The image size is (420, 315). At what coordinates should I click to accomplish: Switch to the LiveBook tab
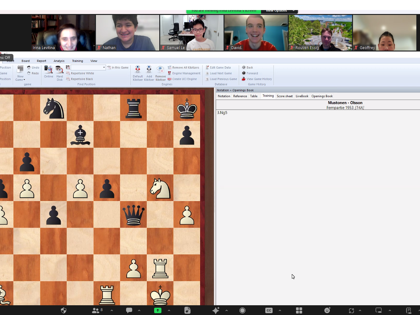[x=302, y=96]
